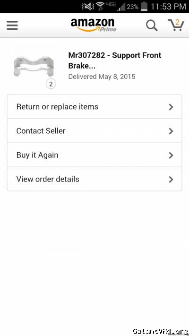Image resolution: width=189 pixels, height=336 pixels.
Task: Select Return or replace items option
Action: [94, 106]
